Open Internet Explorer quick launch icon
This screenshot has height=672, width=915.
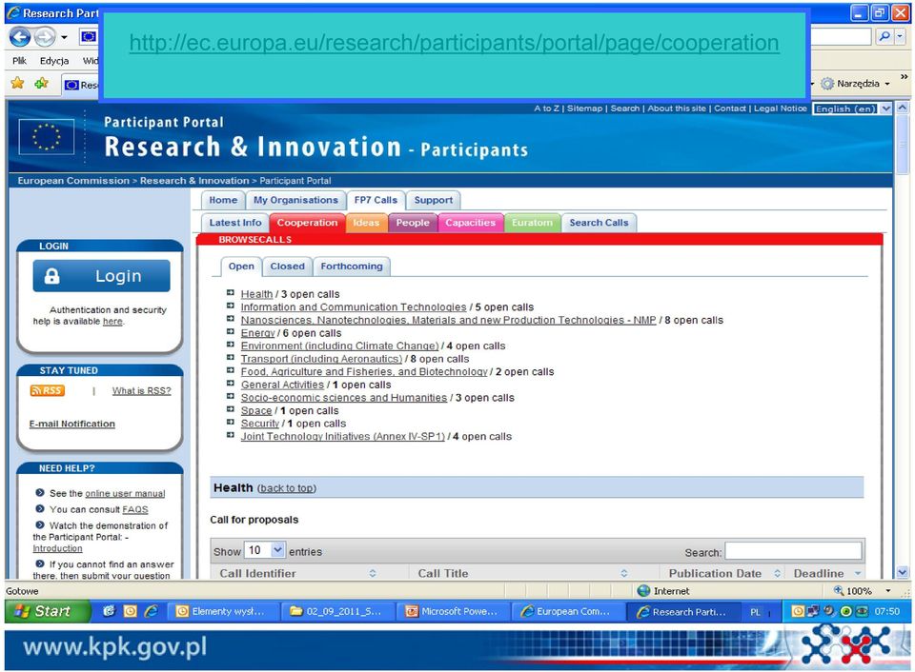point(152,611)
